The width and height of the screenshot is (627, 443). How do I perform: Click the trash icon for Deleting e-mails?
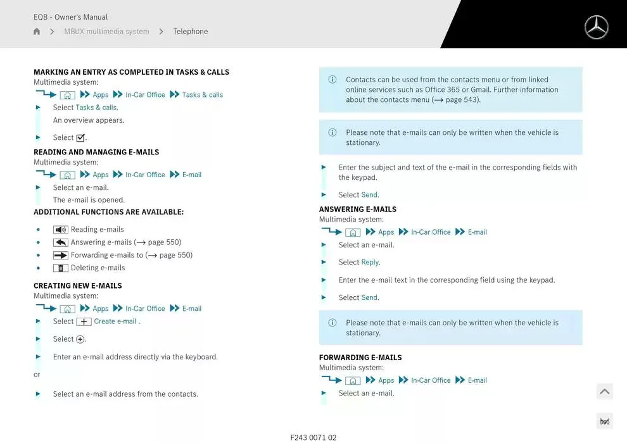(x=60, y=268)
